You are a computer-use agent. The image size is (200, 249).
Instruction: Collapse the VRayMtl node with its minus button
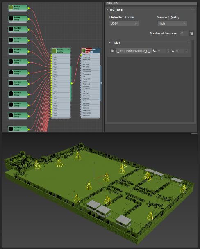point(98,50)
